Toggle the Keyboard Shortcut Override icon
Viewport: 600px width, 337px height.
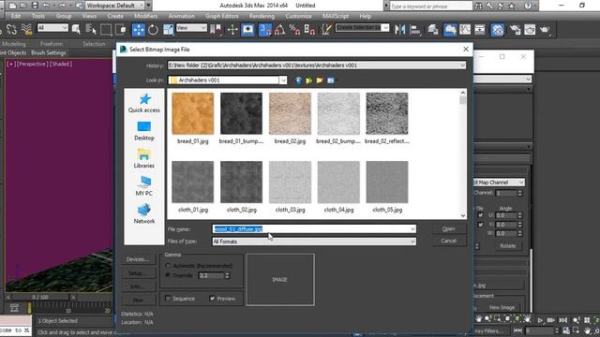point(247,29)
